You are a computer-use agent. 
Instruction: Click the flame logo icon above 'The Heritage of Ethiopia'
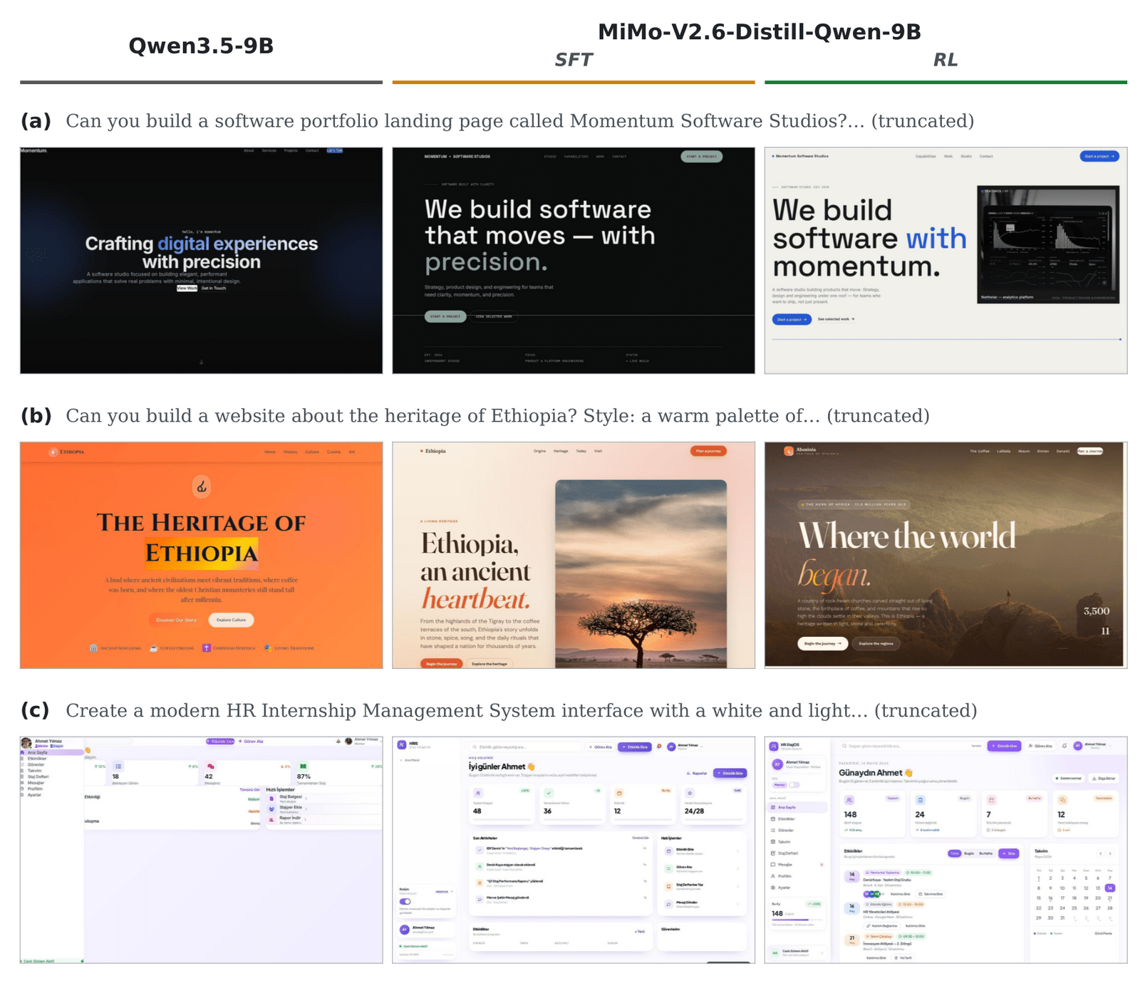[x=202, y=487]
